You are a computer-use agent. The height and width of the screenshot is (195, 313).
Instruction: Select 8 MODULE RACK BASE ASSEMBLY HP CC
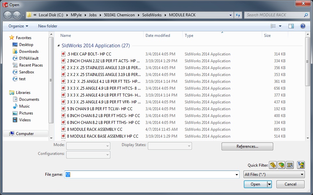point(102,136)
